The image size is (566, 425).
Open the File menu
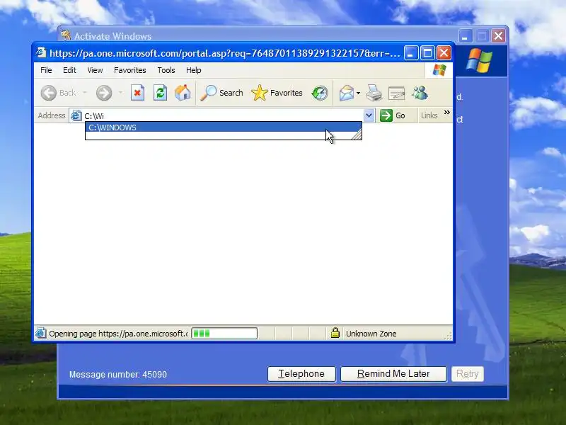pos(46,70)
